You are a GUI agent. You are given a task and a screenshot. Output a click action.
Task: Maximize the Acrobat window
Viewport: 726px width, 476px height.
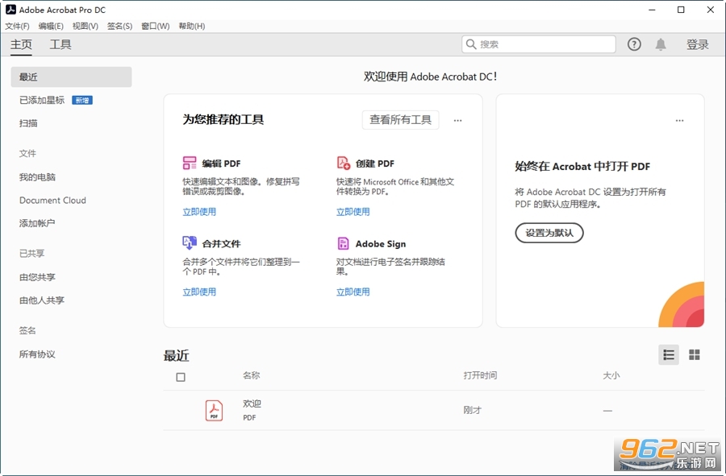(681, 10)
